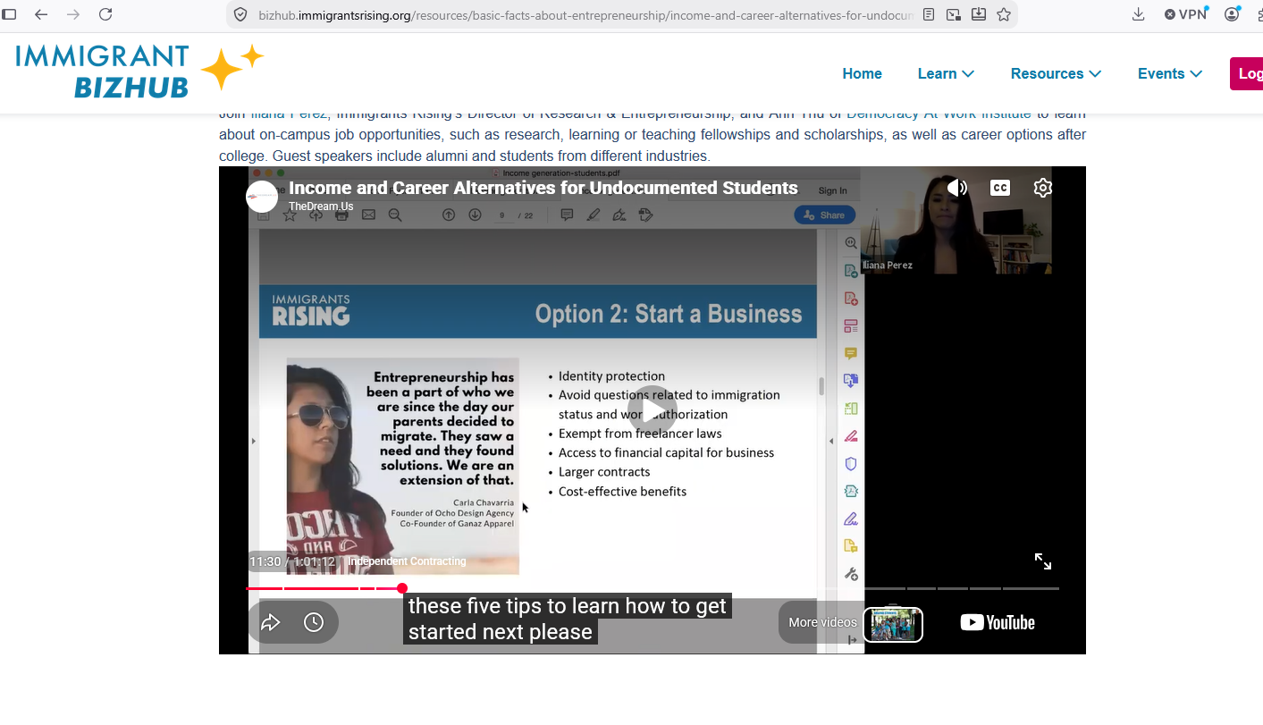This screenshot has width=1263, height=725.
Task: Go forward one page in browser
Action: click(x=73, y=14)
